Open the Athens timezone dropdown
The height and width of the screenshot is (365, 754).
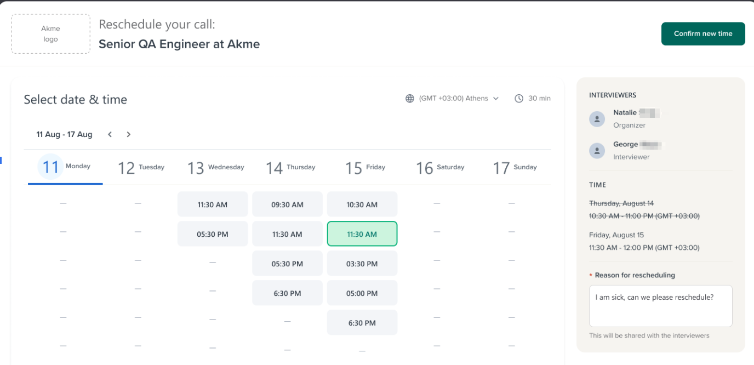pyautogui.click(x=453, y=99)
